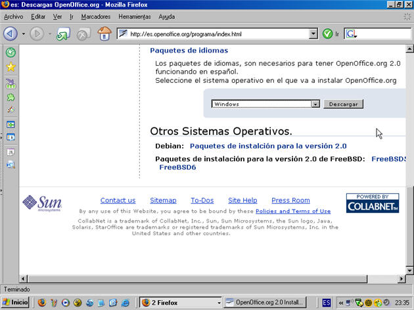
Task: Open the History sidebar clock icon
Action: coord(11,53)
